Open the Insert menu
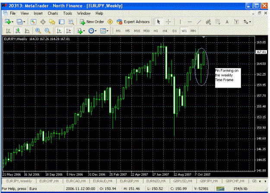Viewport: 270px width, 193px height. pos(38,13)
